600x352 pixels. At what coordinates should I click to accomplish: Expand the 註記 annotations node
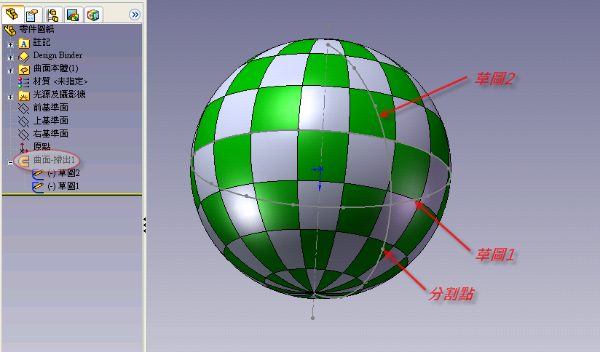click(x=10, y=44)
